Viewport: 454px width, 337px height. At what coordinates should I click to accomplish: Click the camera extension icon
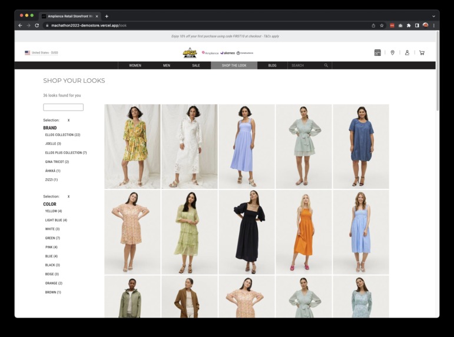click(400, 25)
